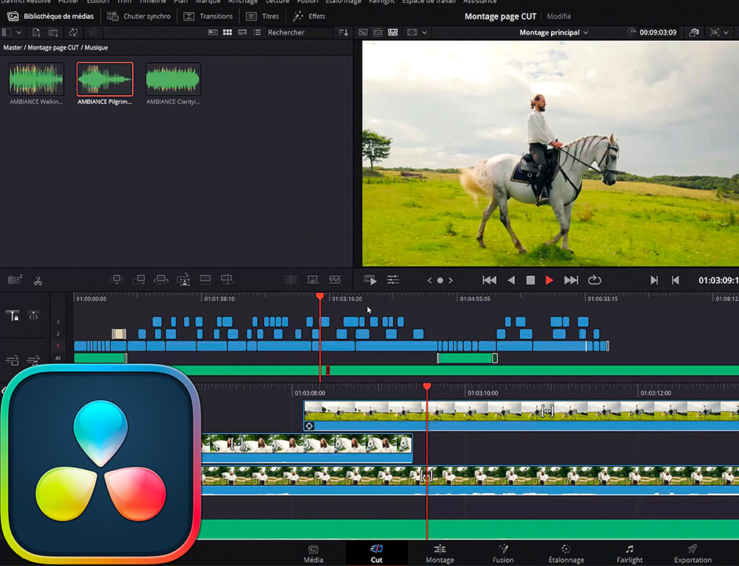Click the Rechercher search field
Viewport: 739px width, 566px height.
[x=297, y=32]
